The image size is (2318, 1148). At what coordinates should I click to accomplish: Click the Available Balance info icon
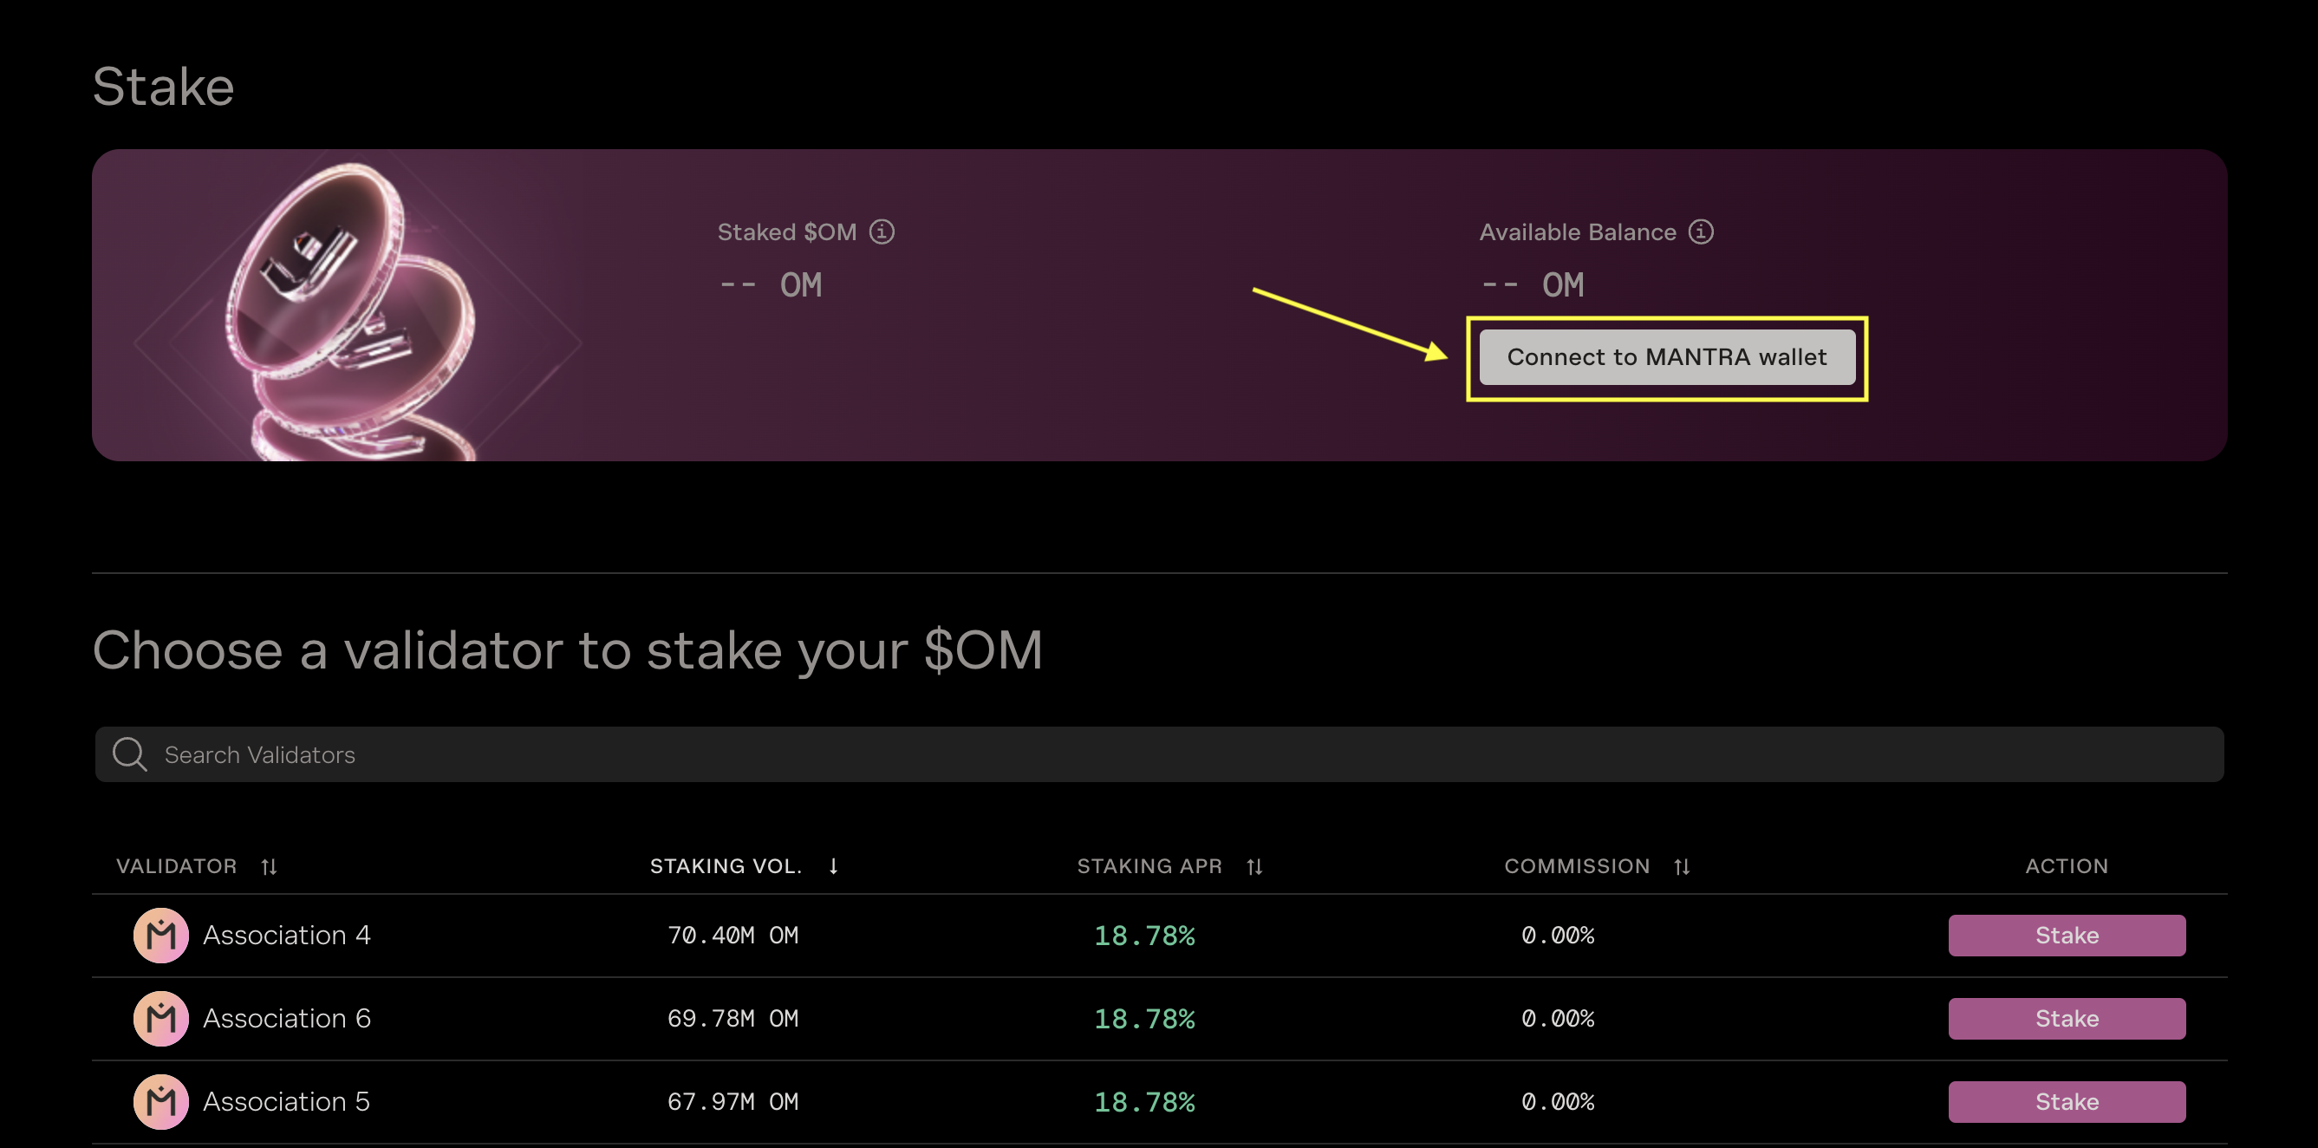(x=1700, y=232)
